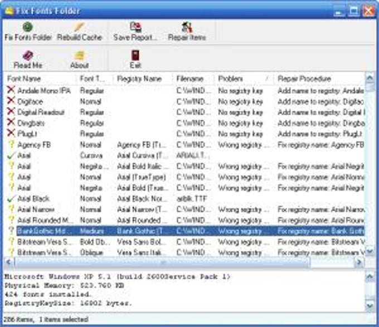Maximize the Fix Fonts Folder window
Image resolution: width=379 pixels, height=327 pixels.
pyautogui.click(x=354, y=11)
